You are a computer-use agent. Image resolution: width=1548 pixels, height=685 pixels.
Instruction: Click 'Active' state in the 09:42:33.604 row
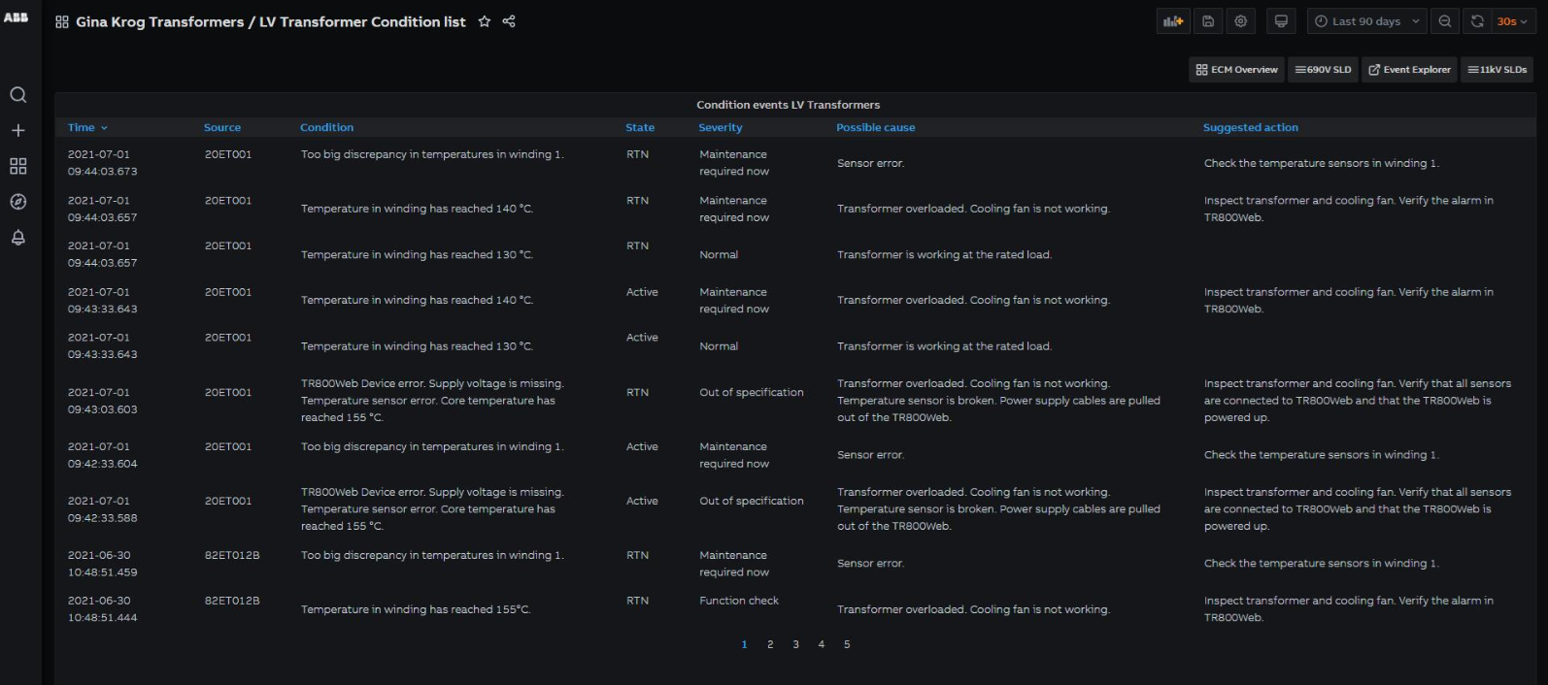642,446
